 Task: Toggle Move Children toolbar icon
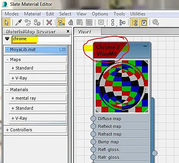coord(61,23)
